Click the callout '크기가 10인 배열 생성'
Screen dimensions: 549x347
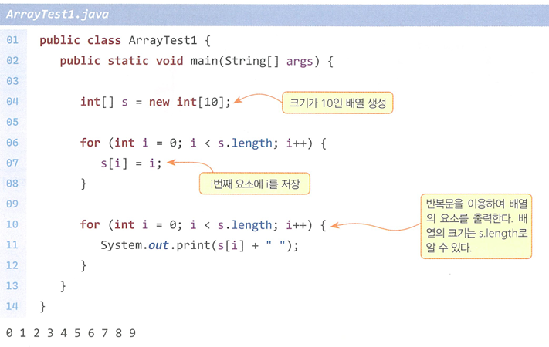pos(337,103)
